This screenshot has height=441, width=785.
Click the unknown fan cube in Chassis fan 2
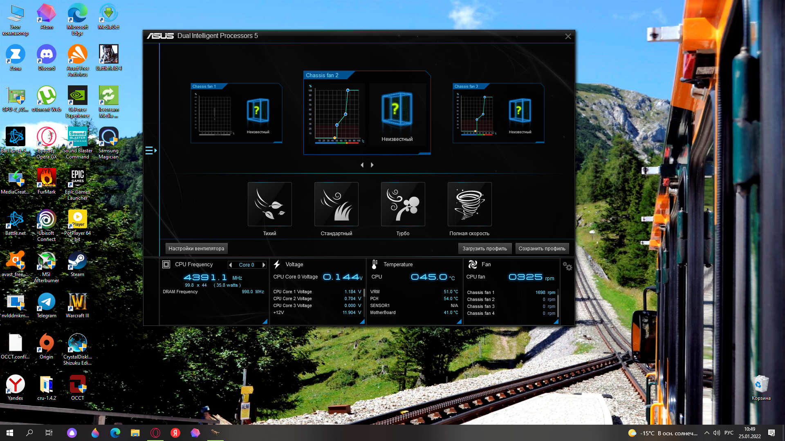point(397,109)
